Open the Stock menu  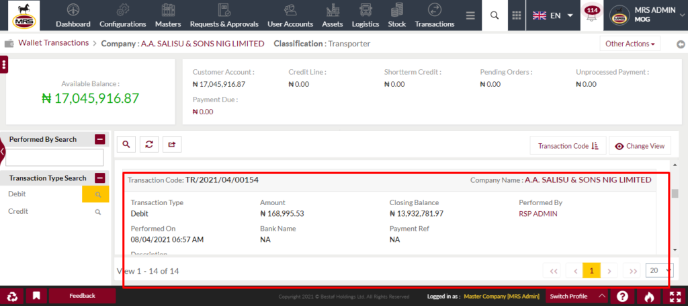click(x=396, y=15)
